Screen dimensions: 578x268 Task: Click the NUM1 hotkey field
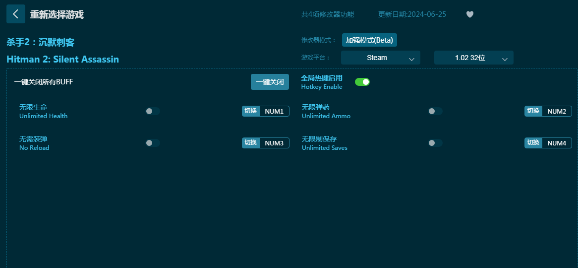click(x=274, y=111)
